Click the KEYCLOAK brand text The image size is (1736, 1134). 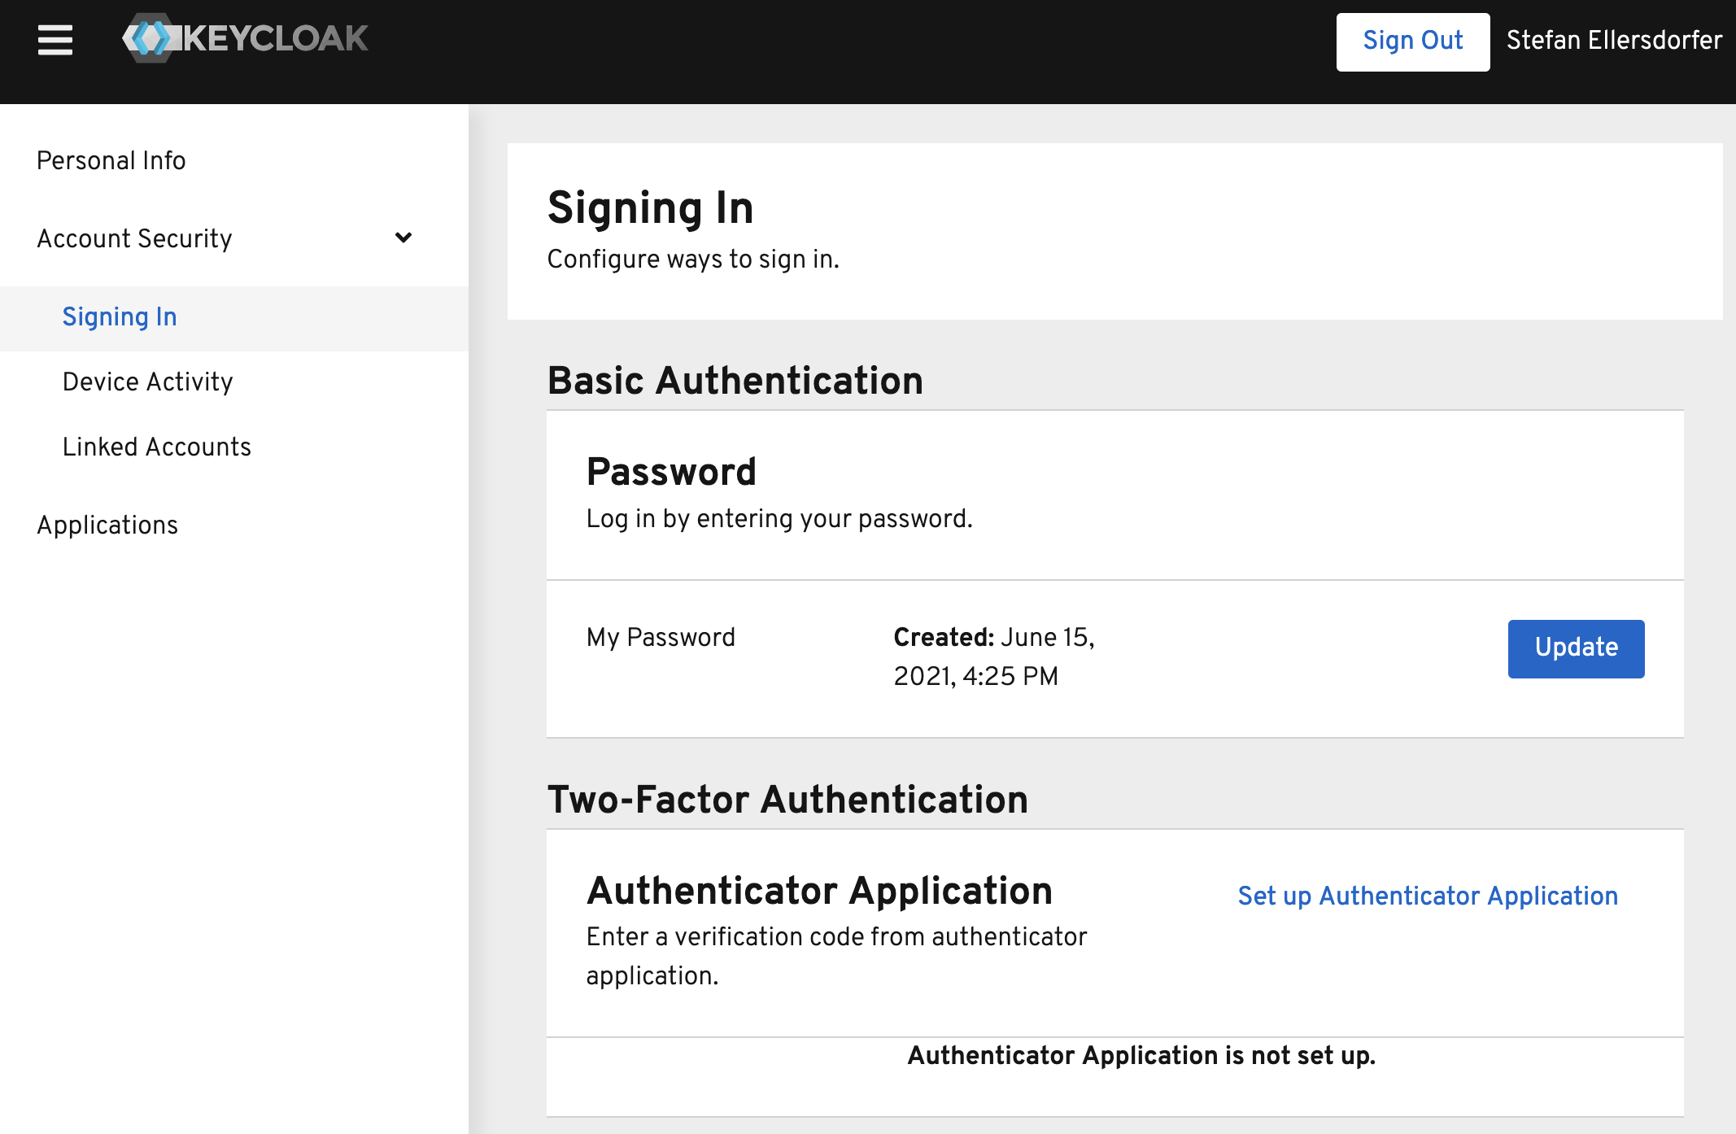(x=276, y=38)
